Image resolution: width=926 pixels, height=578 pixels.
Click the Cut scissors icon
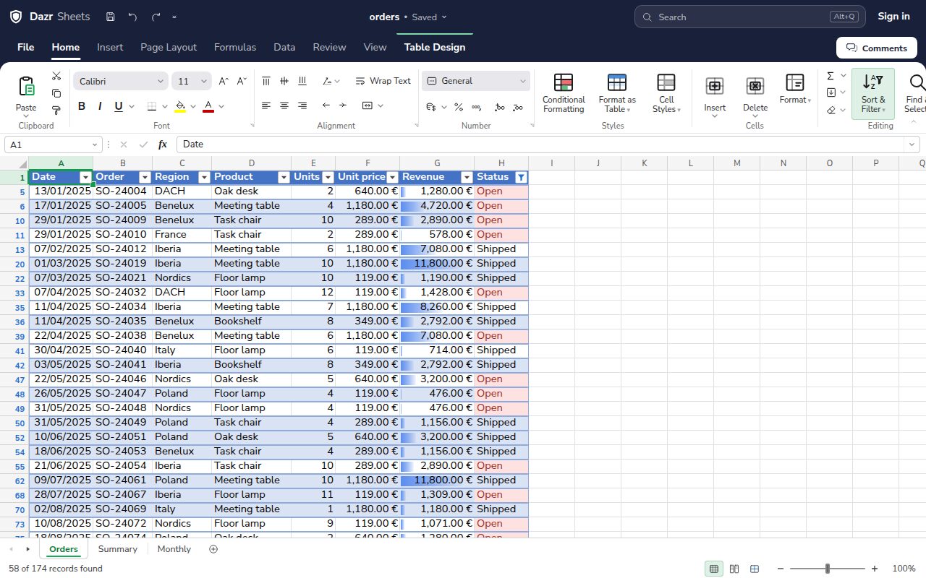click(x=56, y=76)
